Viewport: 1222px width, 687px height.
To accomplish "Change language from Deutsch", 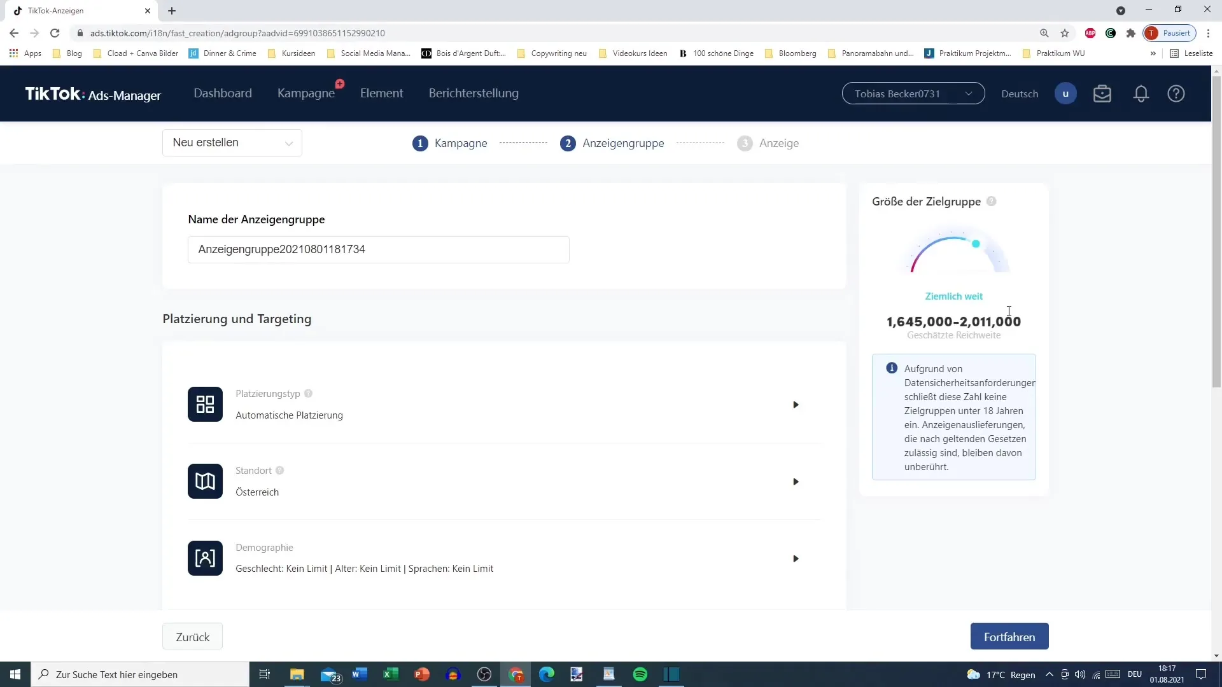I will pyautogui.click(x=1020, y=94).
